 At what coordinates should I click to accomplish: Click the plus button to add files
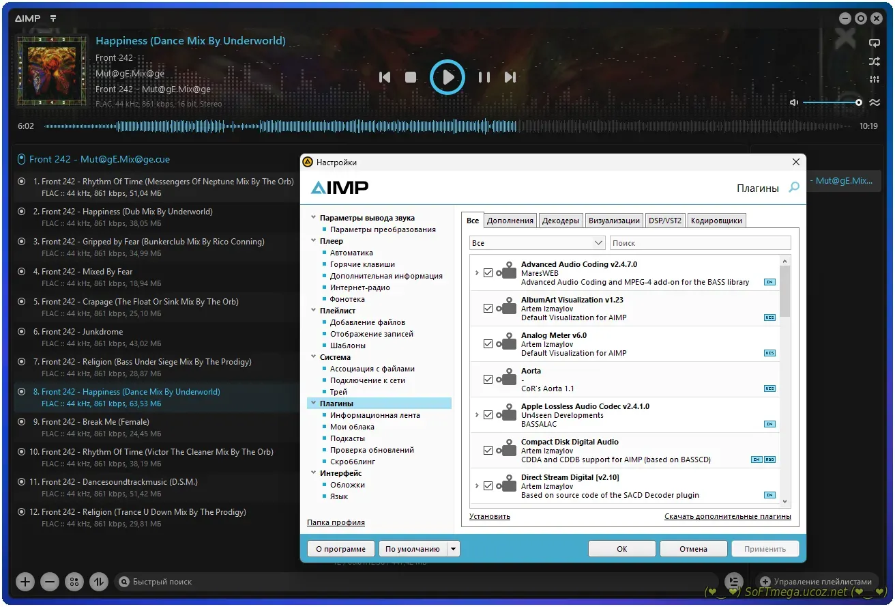pos(25,582)
